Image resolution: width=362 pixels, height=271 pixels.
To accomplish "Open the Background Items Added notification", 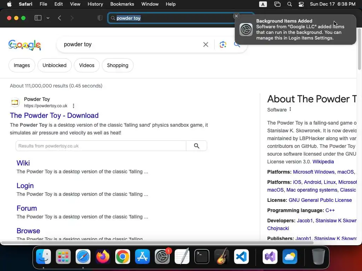I will click(x=295, y=30).
